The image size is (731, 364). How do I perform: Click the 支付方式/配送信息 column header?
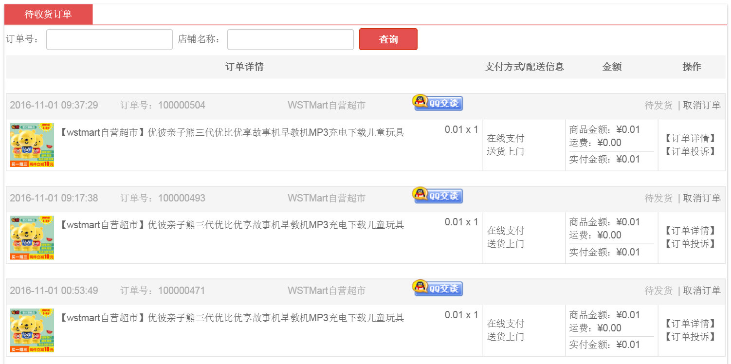tap(524, 67)
